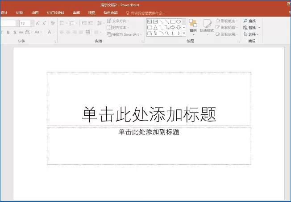Select the right arrow shape
291x202 pixels.
173,28
